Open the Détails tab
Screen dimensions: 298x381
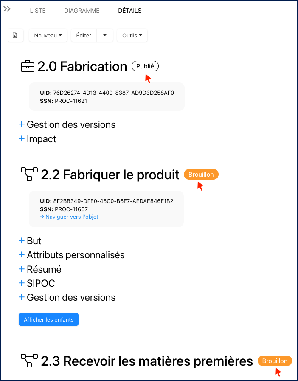pyautogui.click(x=129, y=11)
